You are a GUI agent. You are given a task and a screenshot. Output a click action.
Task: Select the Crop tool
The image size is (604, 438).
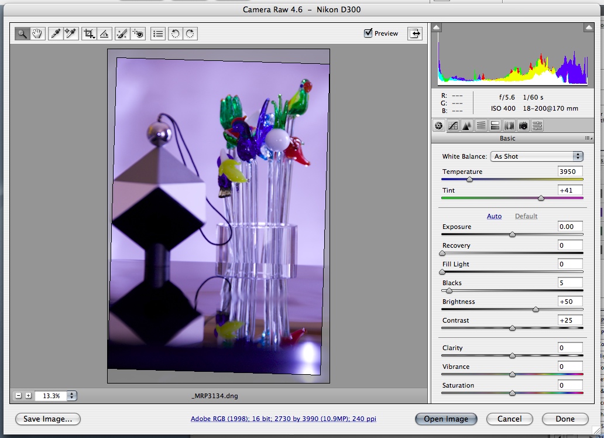point(89,34)
